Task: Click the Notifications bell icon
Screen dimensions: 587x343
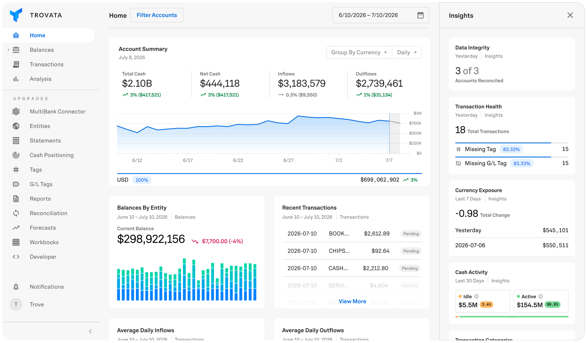Action: coord(16,287)
